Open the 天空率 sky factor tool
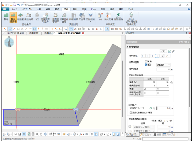Image resolution: width=193 pixels, height=143 pixels. (82, 16)
